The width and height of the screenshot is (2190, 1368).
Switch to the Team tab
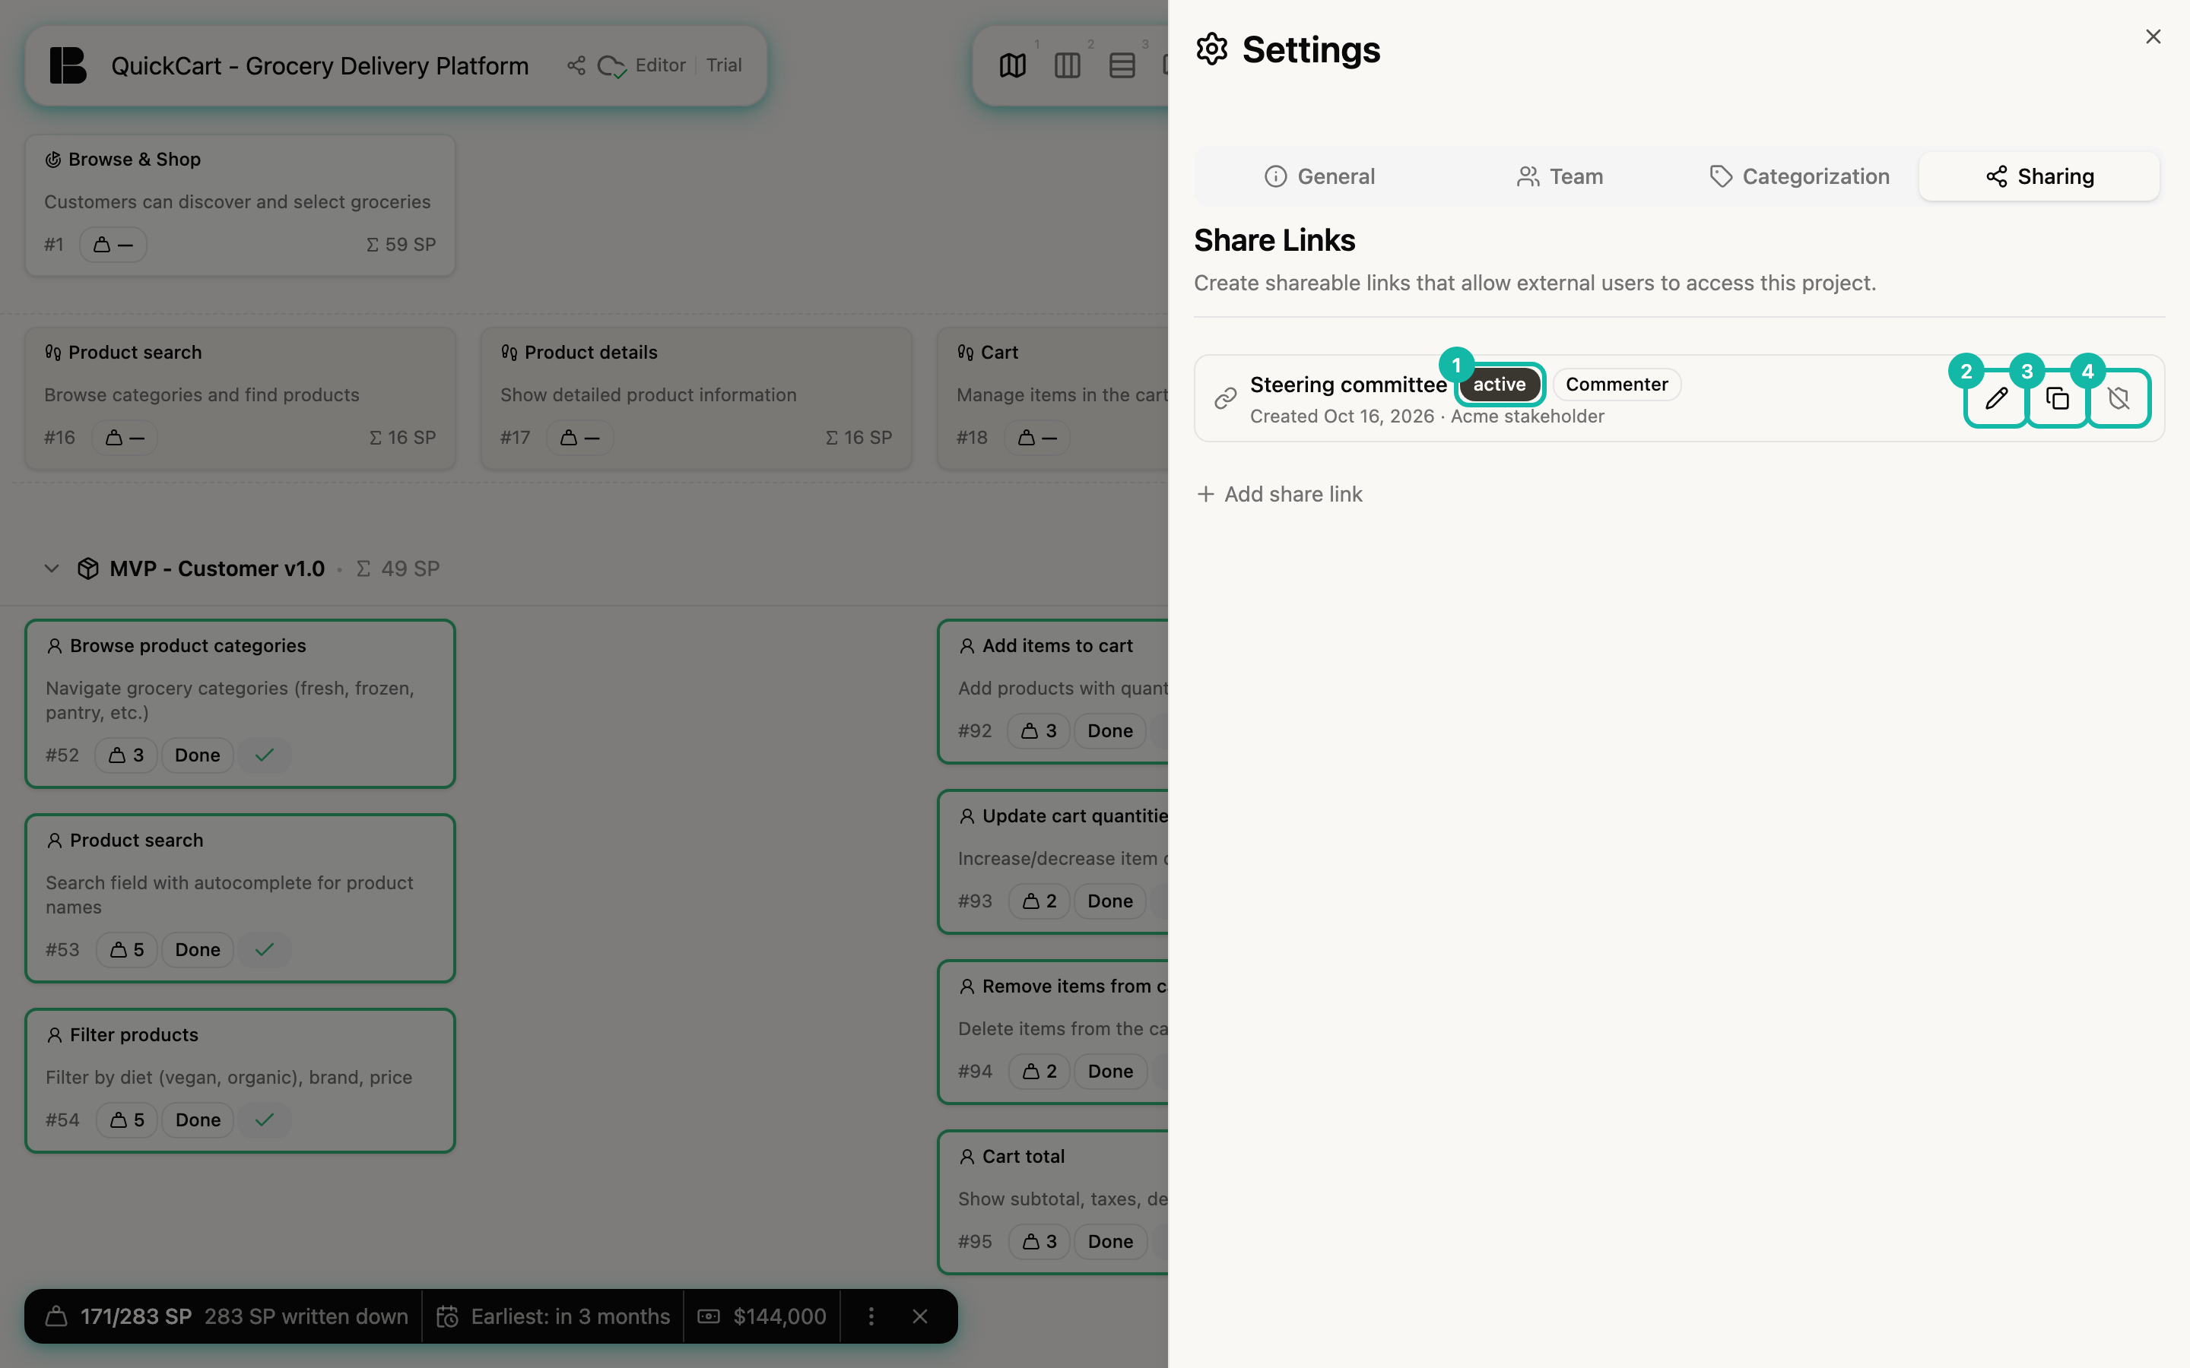point(1560,176)
